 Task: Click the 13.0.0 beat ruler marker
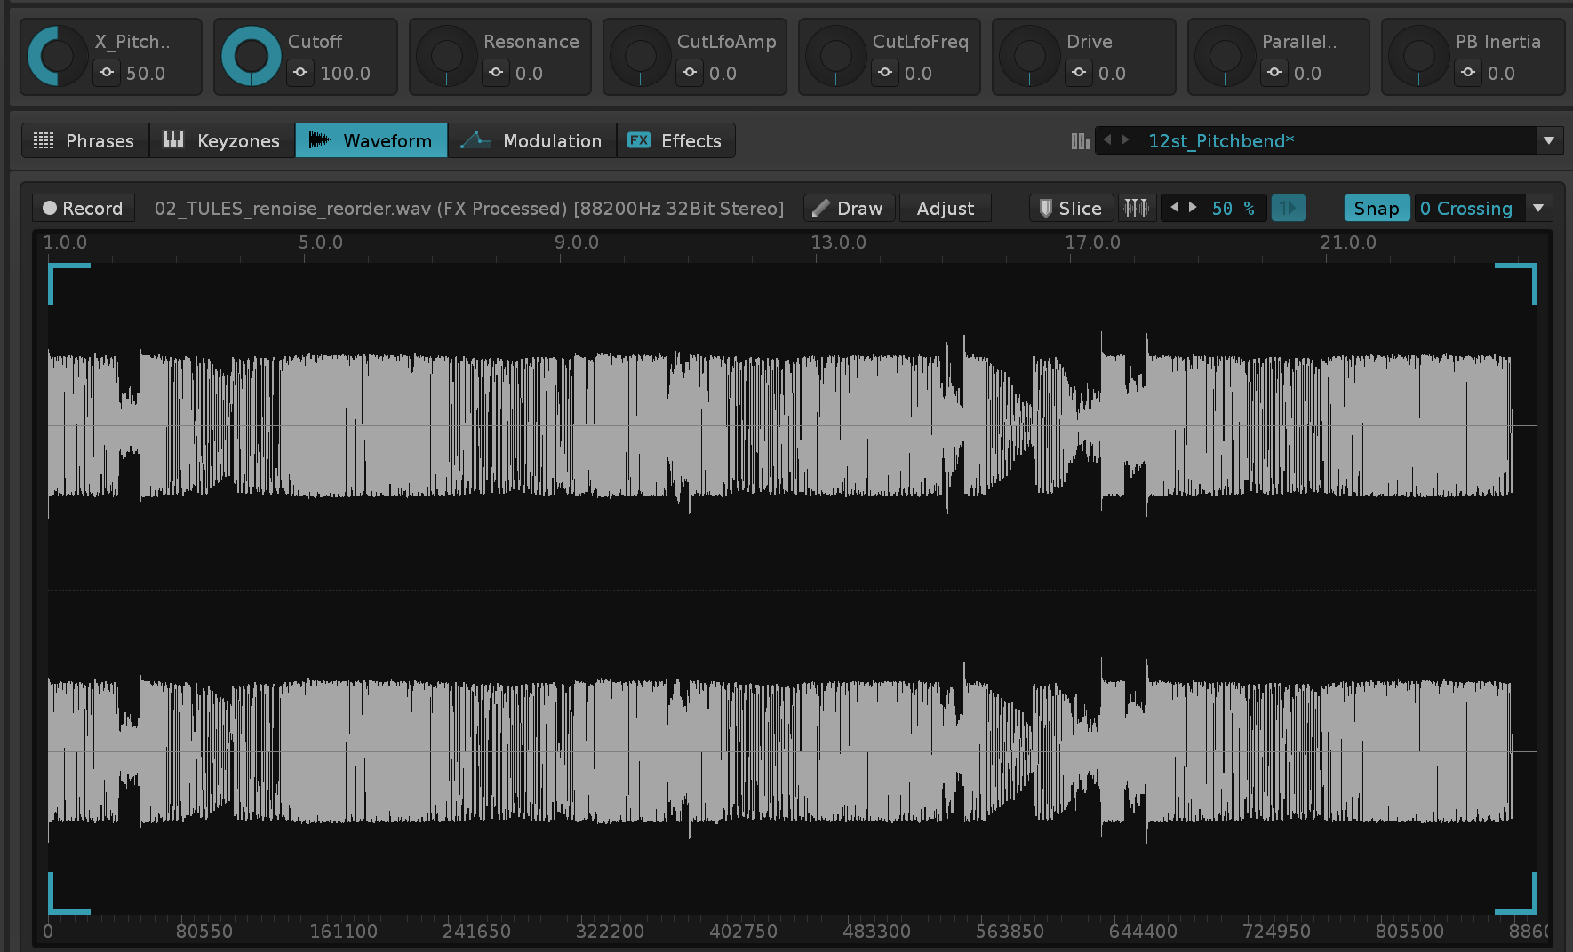(x=838, y=242)
